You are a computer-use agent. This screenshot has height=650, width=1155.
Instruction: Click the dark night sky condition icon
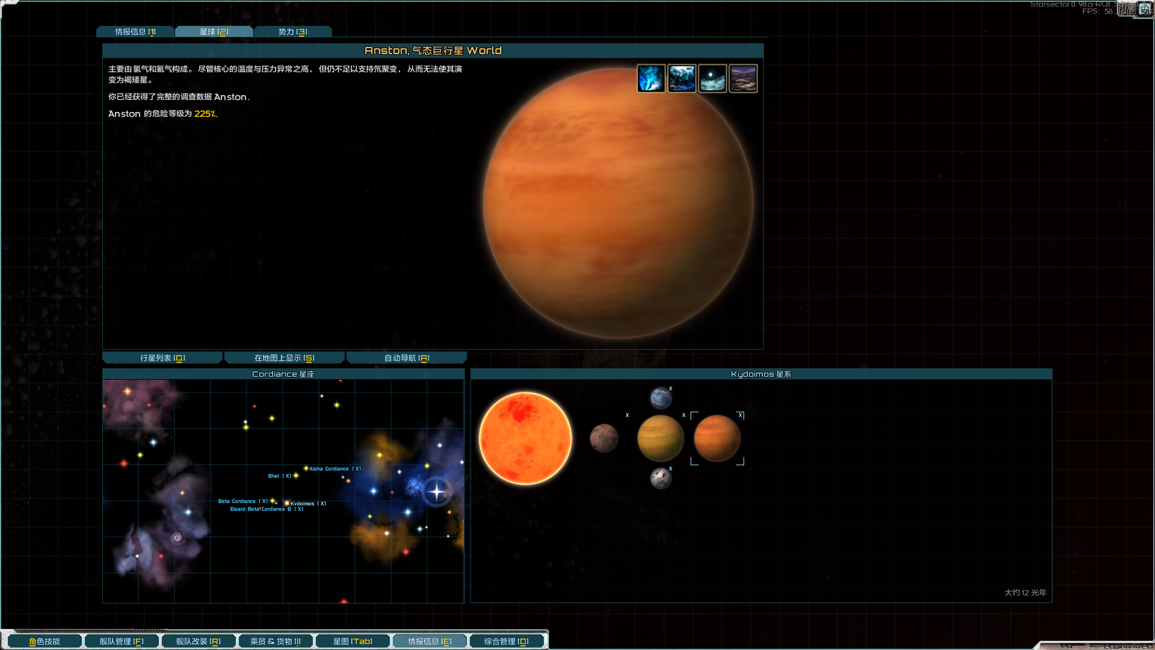point(712,78)
